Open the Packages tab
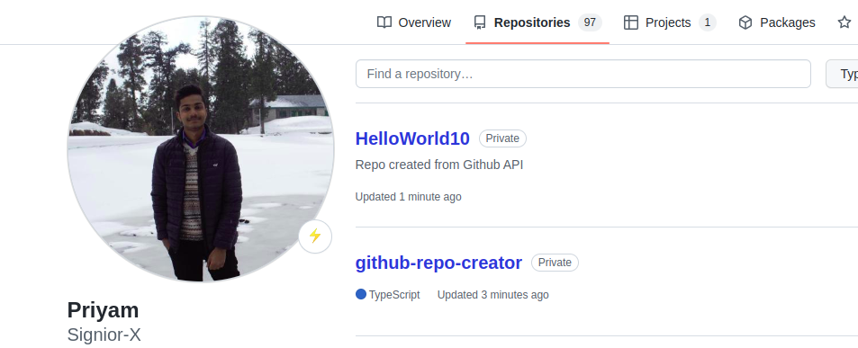Image resolution: width=858 pixels, height=348 pixels. pyautogui.click(x=776, y=22)
